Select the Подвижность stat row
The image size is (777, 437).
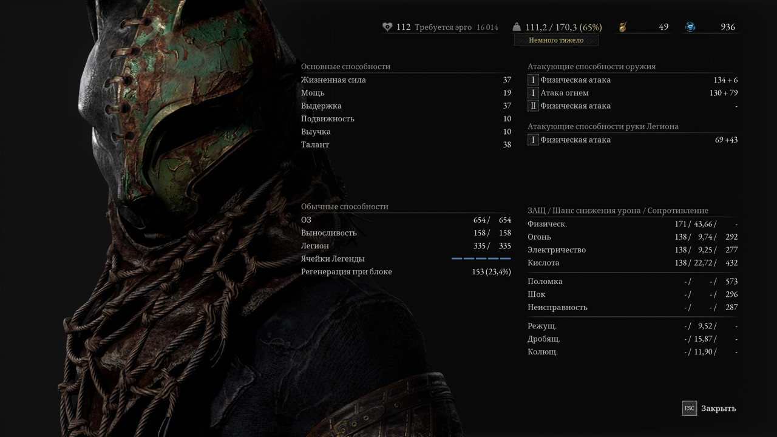tap(406, 119)
